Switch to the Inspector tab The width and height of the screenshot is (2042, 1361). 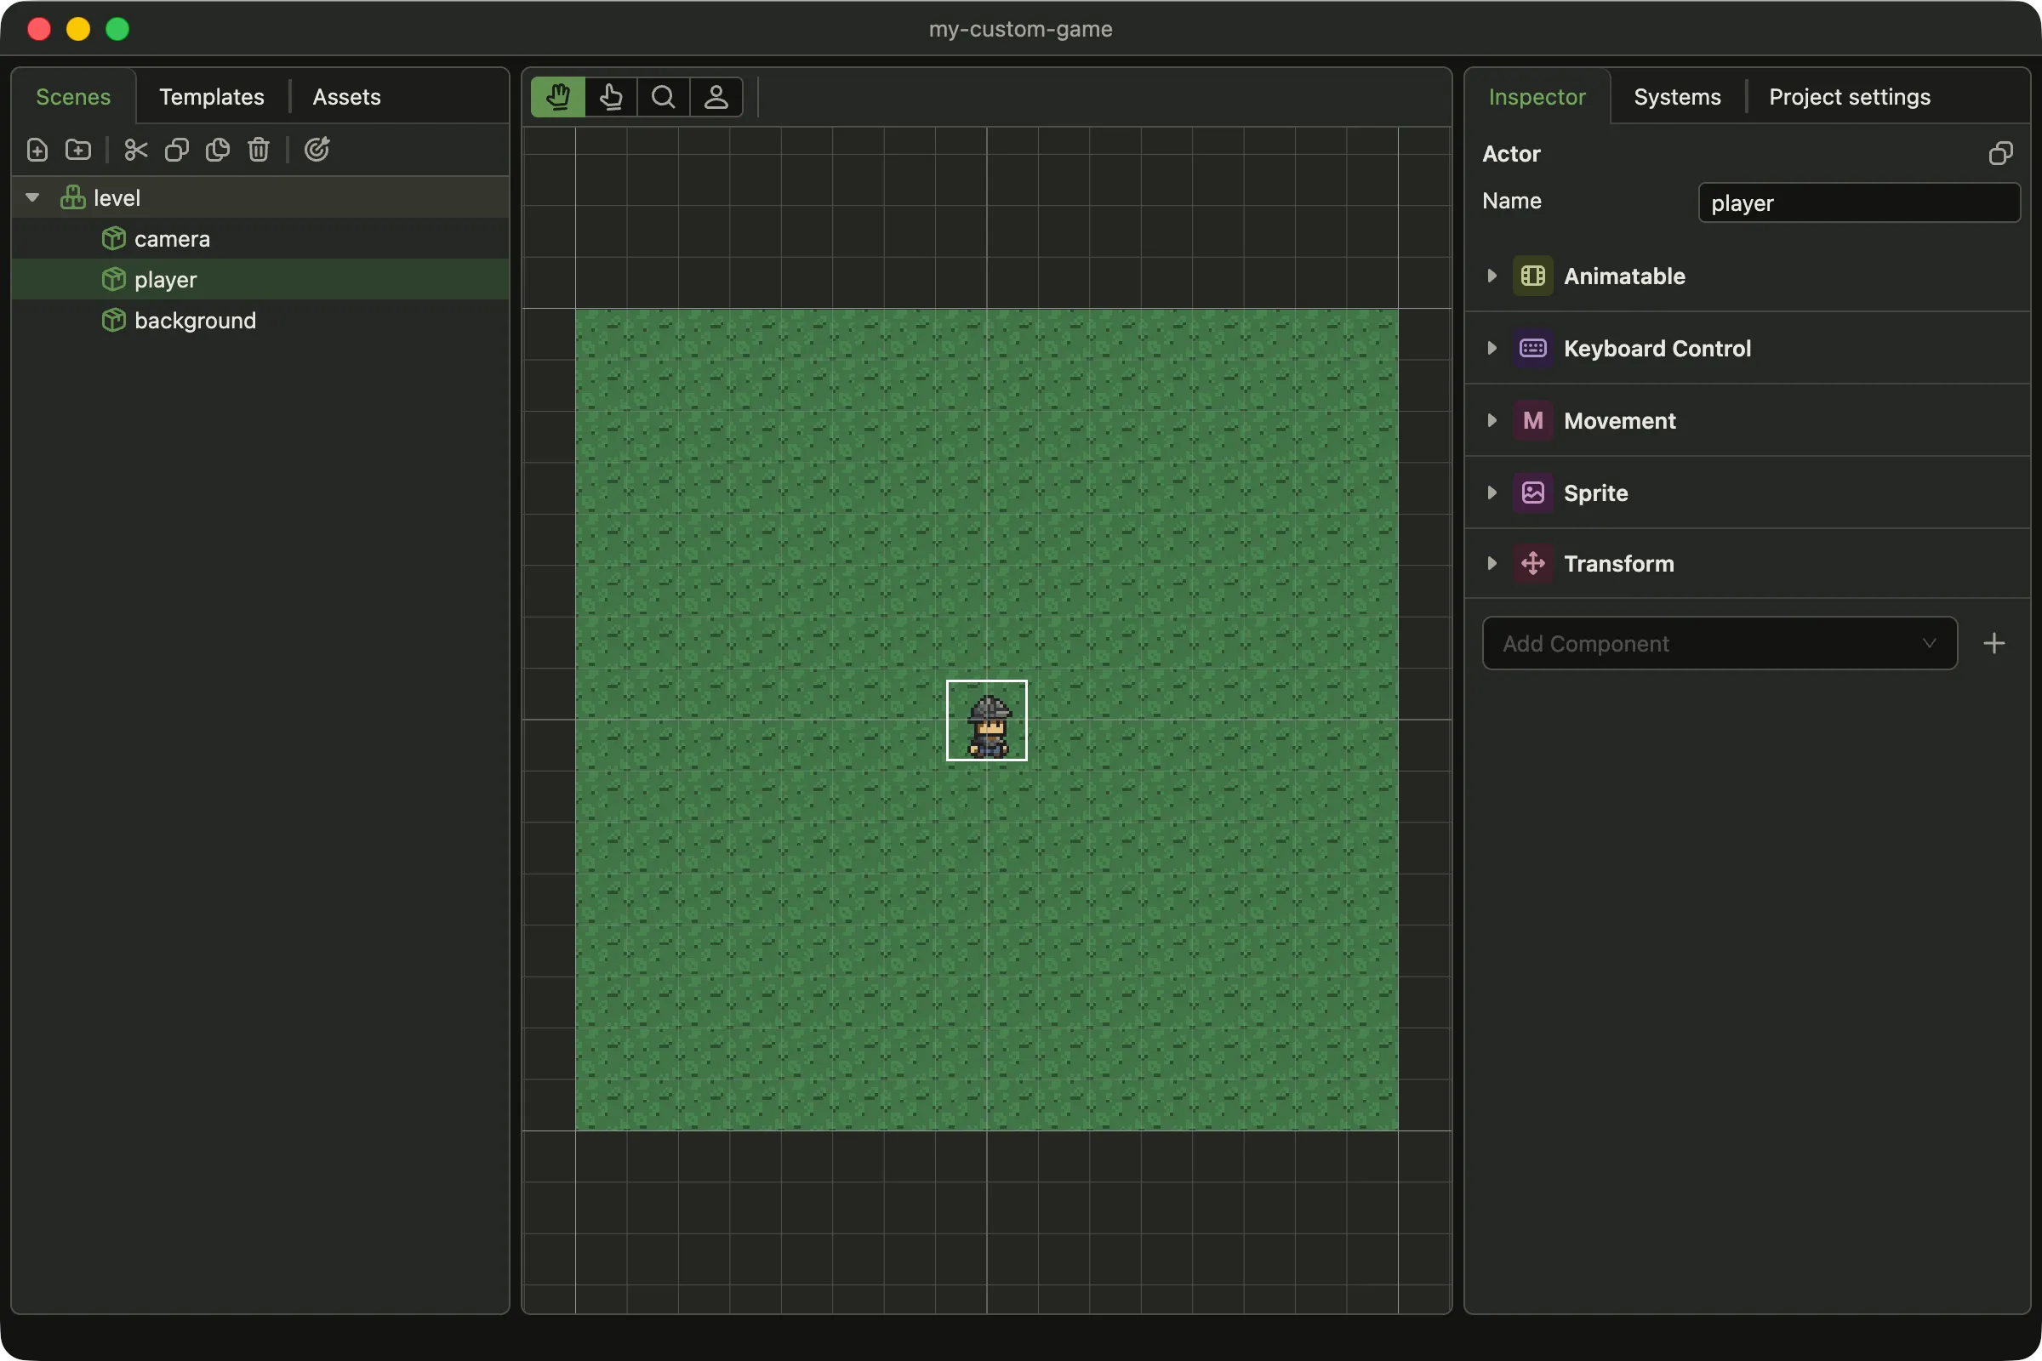pyautogui.click(x=1537, y=96)
